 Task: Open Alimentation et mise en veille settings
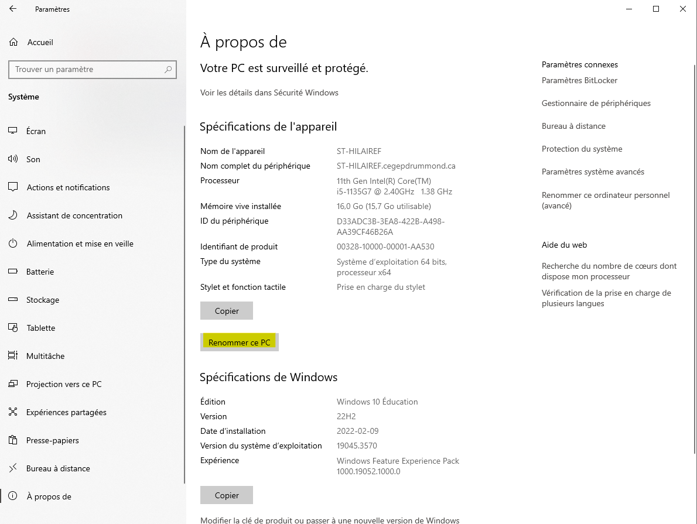[x=80, y=244]
